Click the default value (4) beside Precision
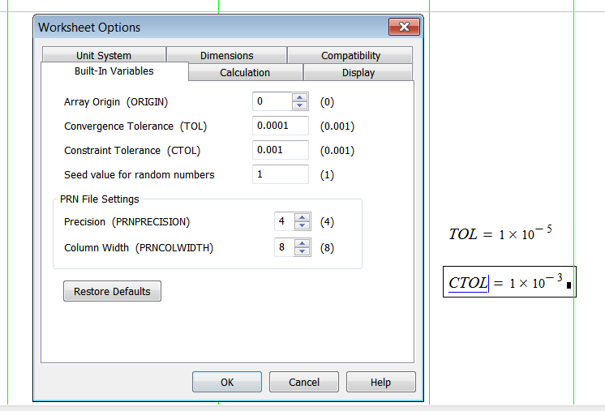Viewport: 605px width, 411px height. [x=327, y=221]
